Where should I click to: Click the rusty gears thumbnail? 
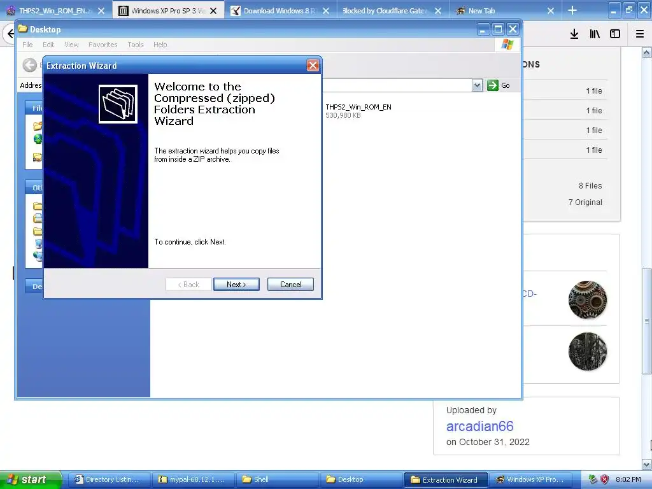587,299
